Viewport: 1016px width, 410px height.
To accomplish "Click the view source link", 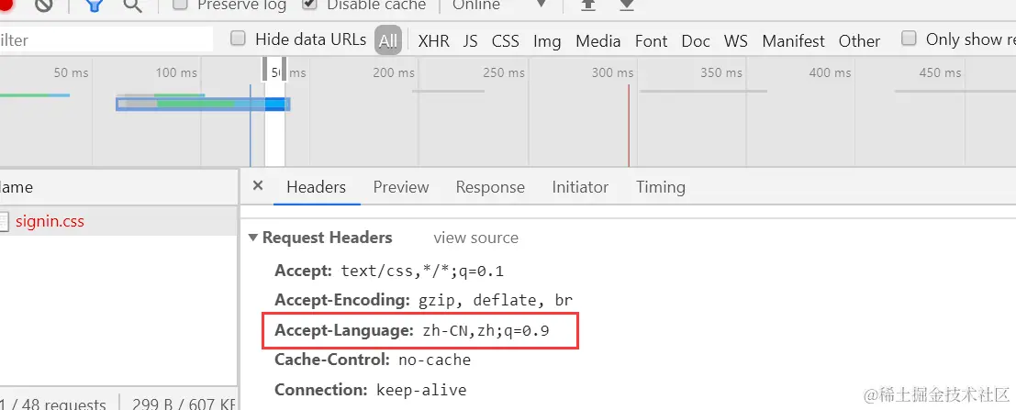I will coord(475,238).
